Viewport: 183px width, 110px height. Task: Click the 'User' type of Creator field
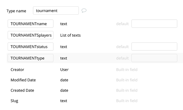coord(64,70)
